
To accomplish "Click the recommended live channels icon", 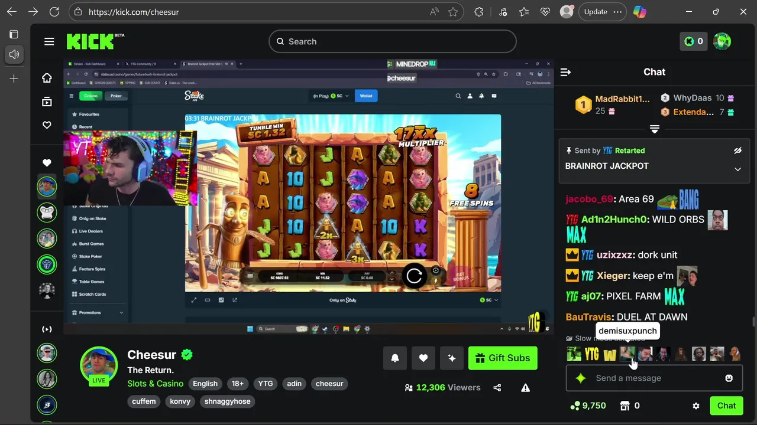I will pyautogui.click(x=47, y=329).
